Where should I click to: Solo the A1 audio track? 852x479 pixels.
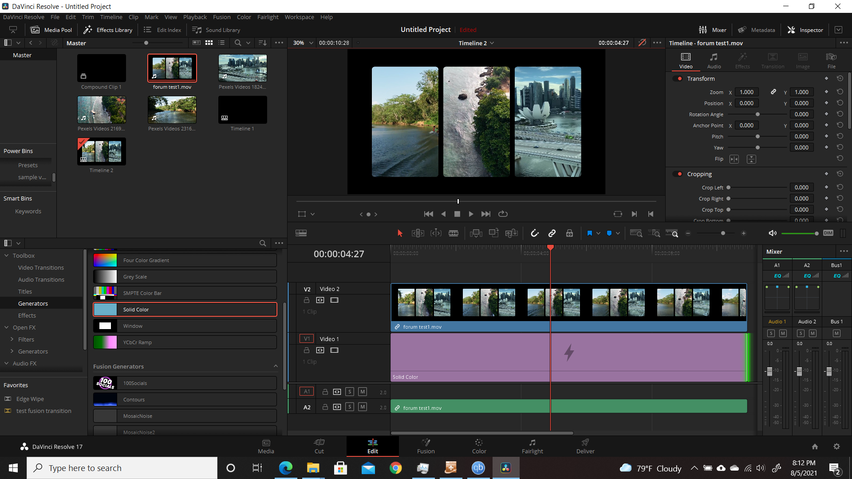[350, 392]
